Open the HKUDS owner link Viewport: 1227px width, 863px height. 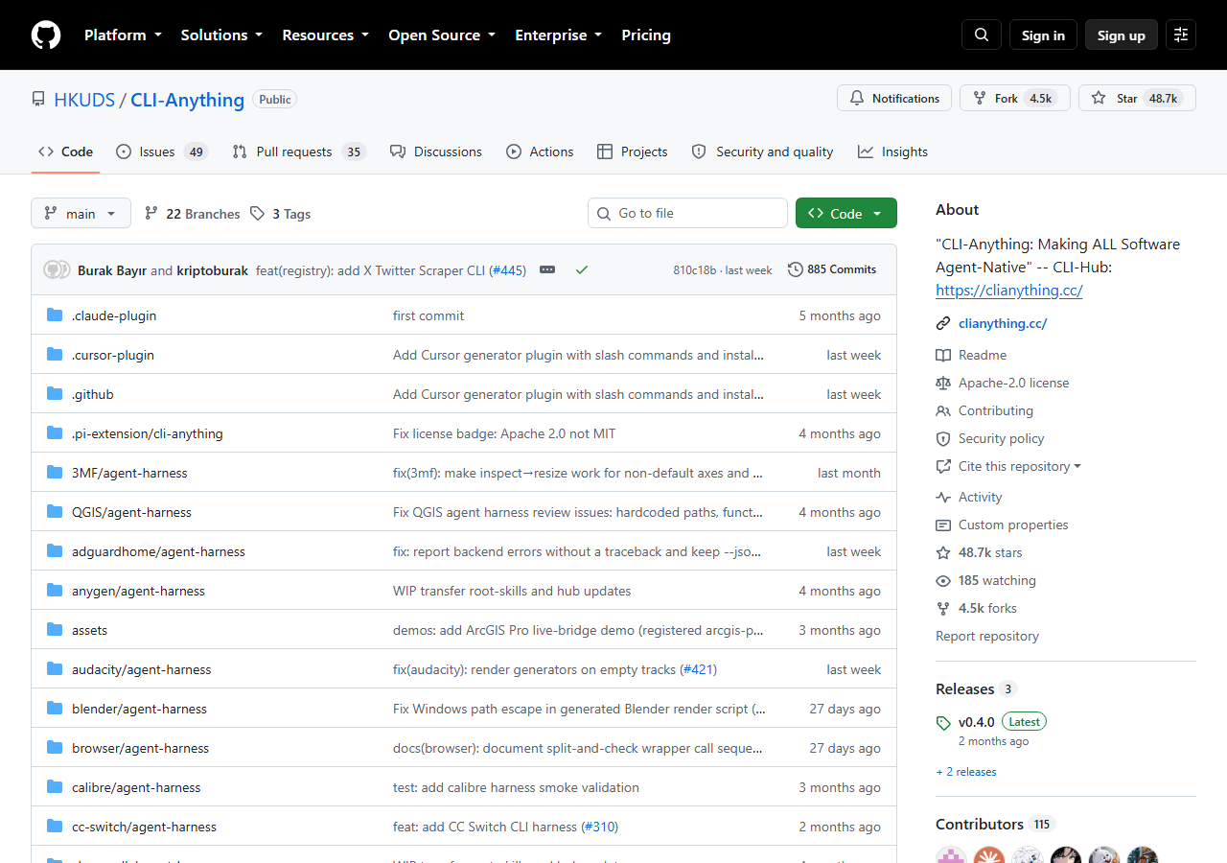(84, 100)
